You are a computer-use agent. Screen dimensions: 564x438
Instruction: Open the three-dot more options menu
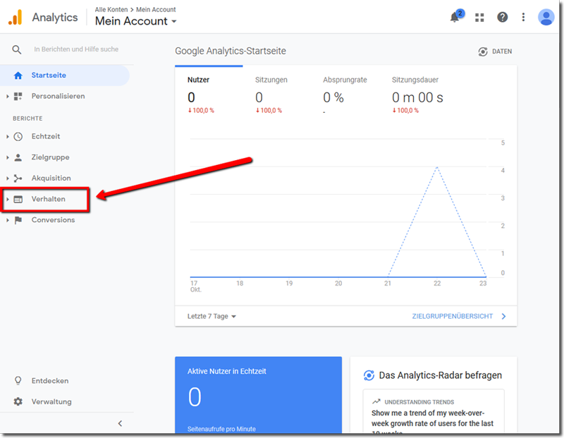pos(523,17)
